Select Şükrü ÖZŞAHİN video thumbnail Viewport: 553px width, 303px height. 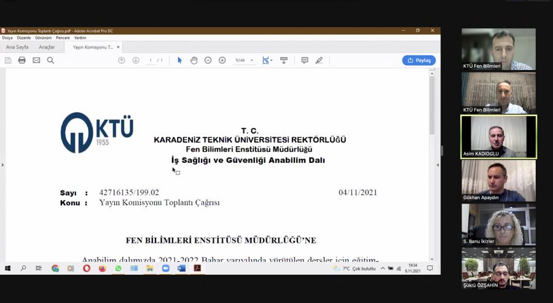coord(499,268)
